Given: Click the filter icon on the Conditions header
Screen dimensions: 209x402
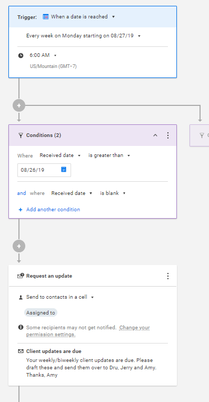Looking at the screenshot, I should click(21, 135).
